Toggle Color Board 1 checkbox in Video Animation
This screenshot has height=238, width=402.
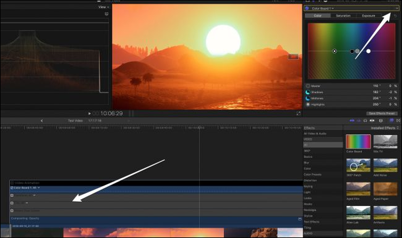pos(12,188)
